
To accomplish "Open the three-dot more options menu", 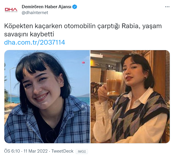I will [x=167, y=7].
